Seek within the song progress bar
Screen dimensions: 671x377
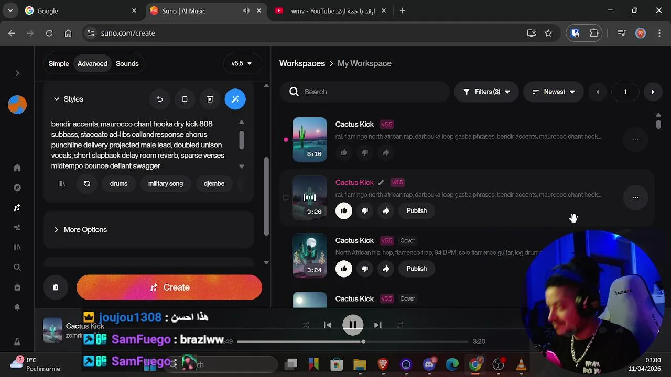coord(352,342)
